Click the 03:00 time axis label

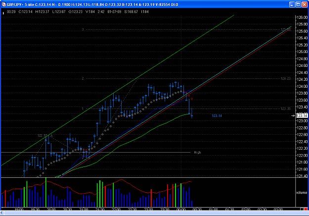pos(278,209)
